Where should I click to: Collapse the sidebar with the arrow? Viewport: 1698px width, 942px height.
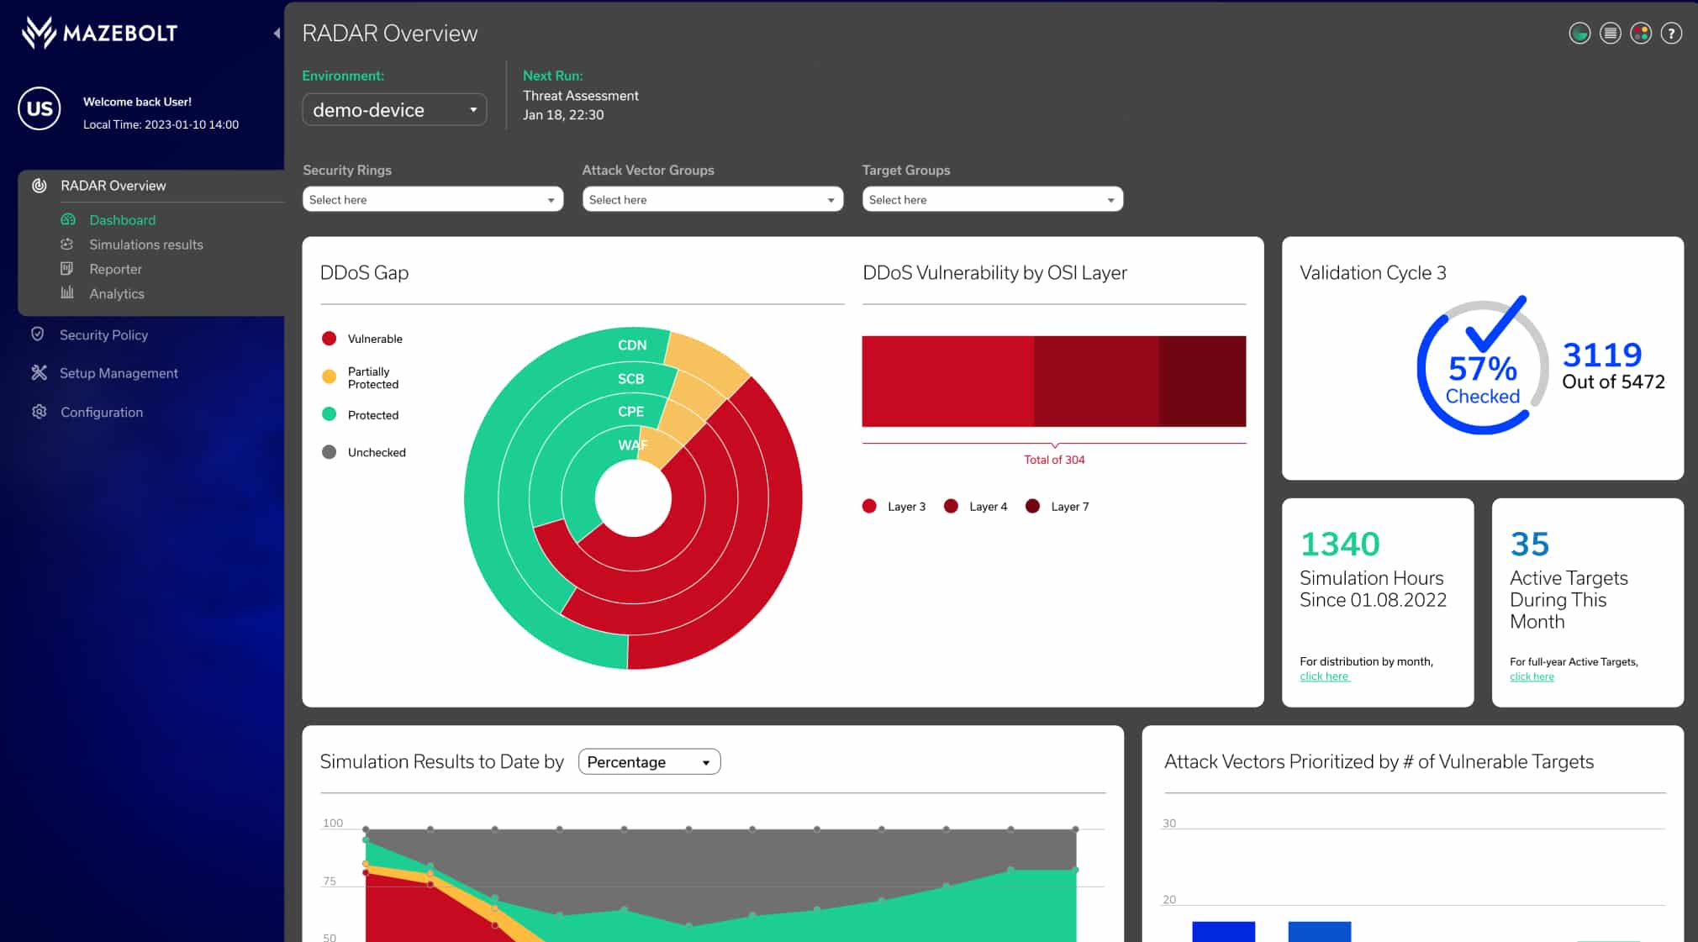277,34
